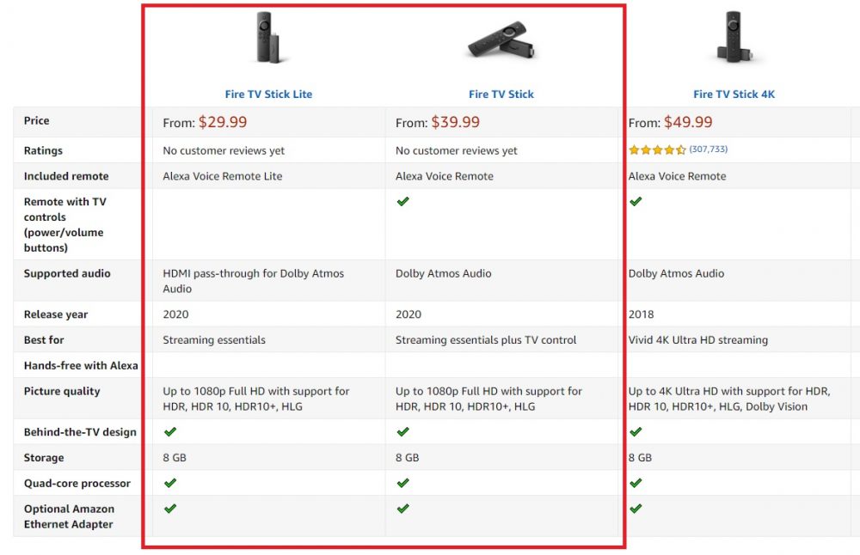Click the Fire TV Stick 4K product image
Viewport: 860px width, 555px height.
[x=734, y=37]
